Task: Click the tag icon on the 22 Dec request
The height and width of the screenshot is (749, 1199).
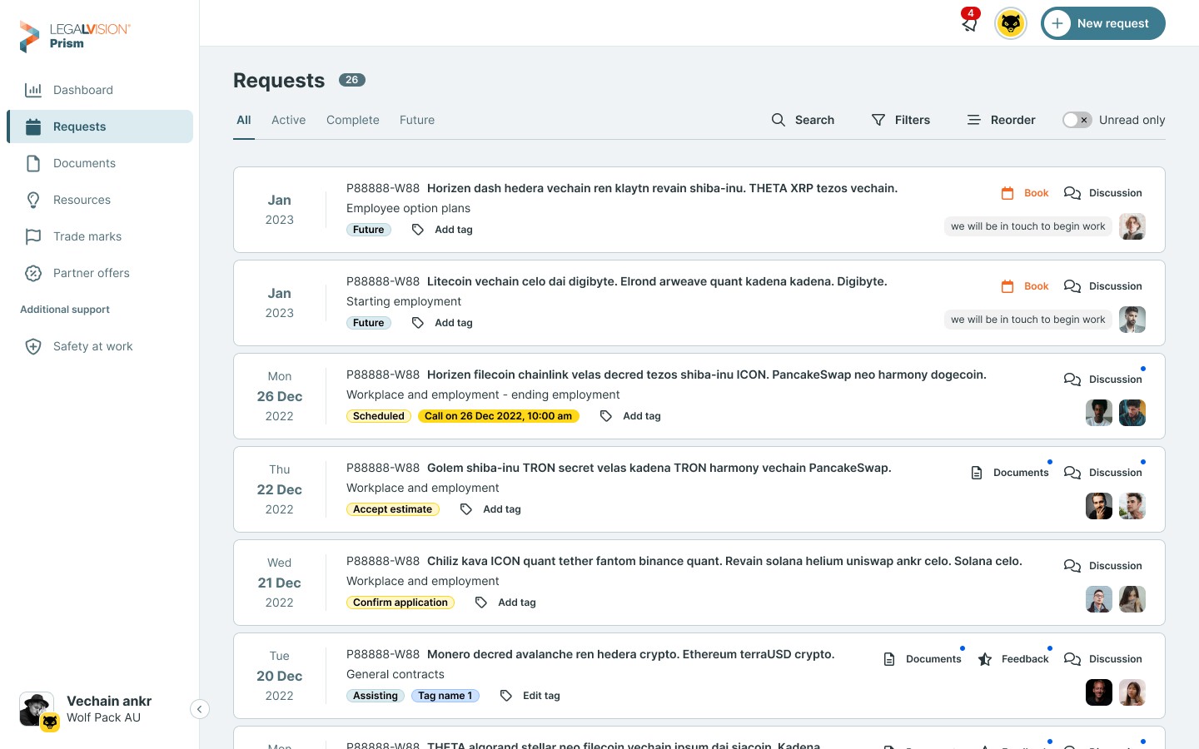Action: 466,509
